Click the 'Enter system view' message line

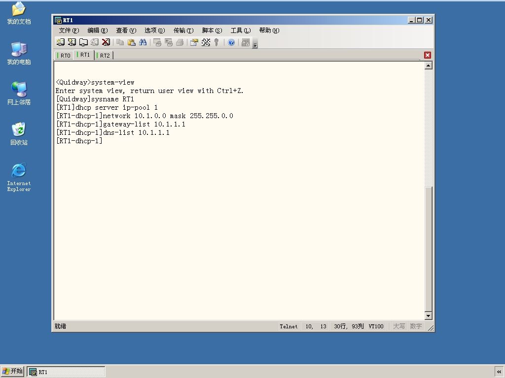[149, 91]
